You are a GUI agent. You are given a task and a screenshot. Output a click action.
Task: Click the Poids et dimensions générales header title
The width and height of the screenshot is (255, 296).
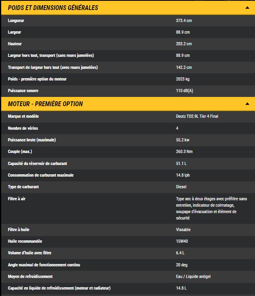(53, 8)
